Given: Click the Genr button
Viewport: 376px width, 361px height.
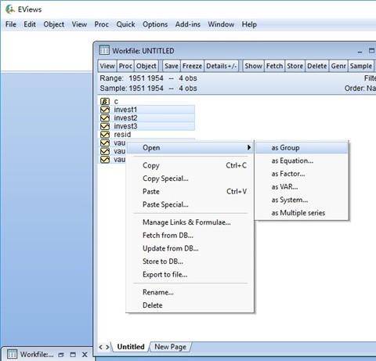Looking at the screenshot, I should 338,66.
